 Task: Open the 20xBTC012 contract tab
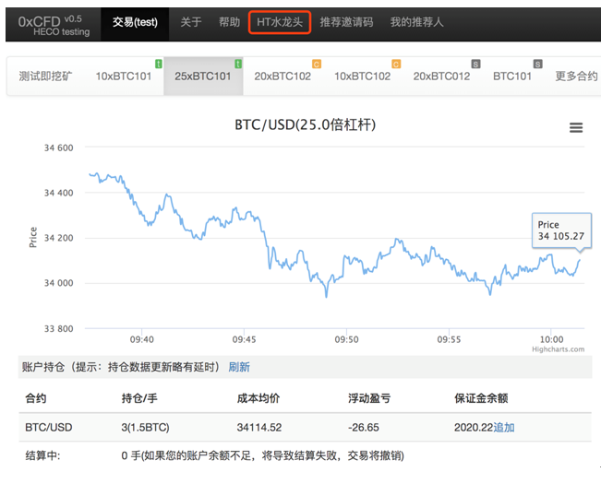pos(441,77)
